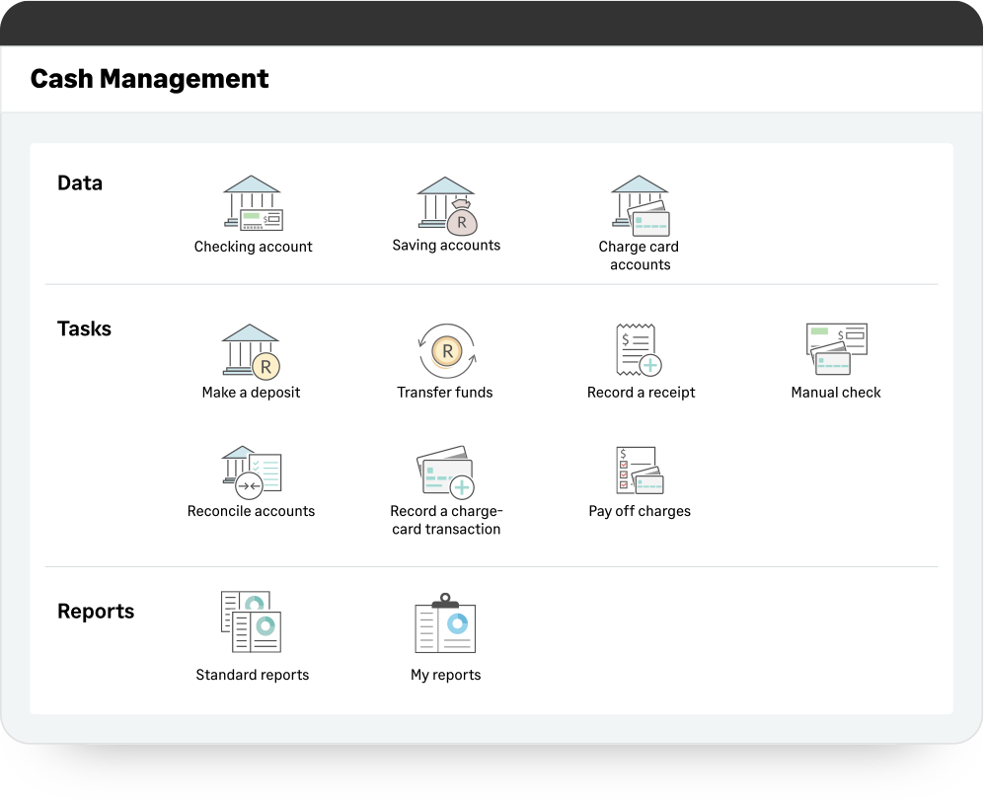Open the Standard reports icon
Screen dimensions: 984x801
[x=251, y=621]
